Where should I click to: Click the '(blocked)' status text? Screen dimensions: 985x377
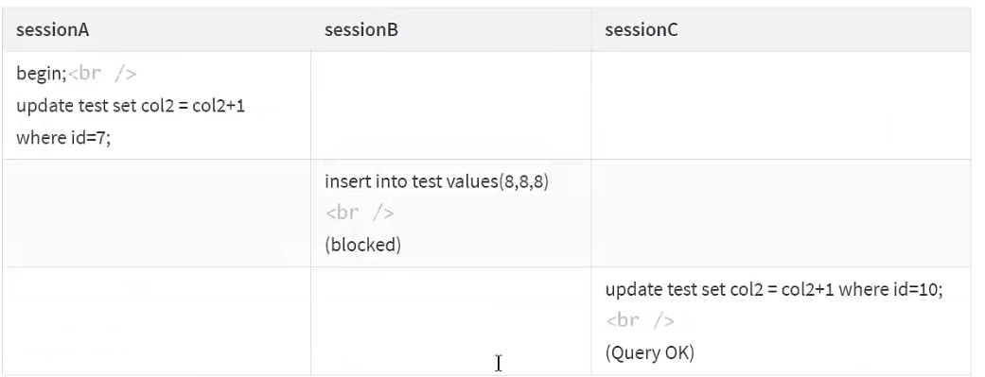click(x=363, y=245)
